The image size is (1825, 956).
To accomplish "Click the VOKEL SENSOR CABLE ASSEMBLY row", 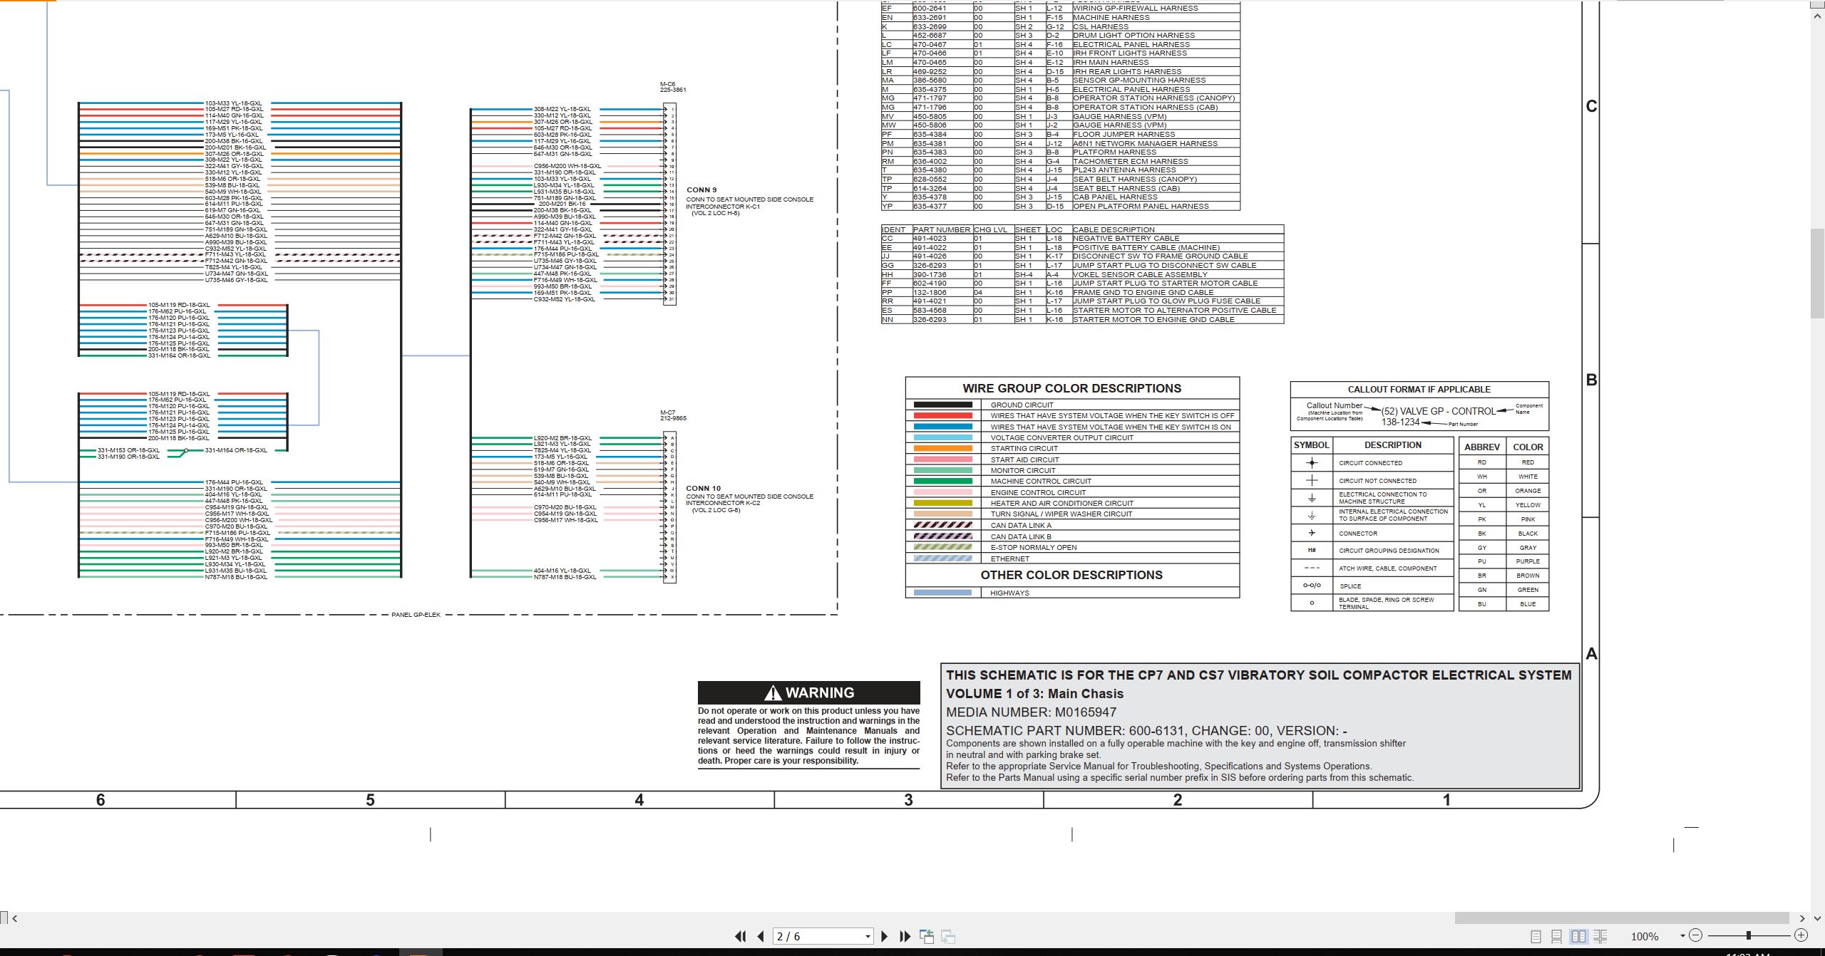I will tap(1082, 274).
